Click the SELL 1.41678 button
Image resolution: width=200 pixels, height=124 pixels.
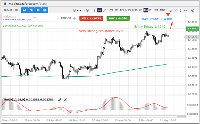(x=91, y=18)
